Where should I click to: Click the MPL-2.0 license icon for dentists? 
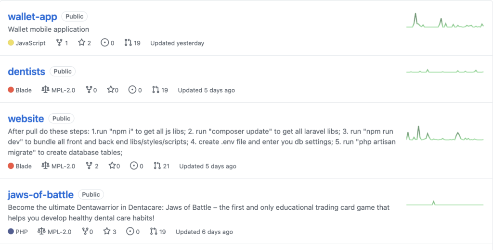[45, 90]
